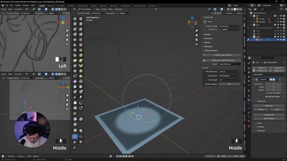The width and height of the screenshot is (287, 161).
Task: Open Compression dropdown
Action: (230, 76)
